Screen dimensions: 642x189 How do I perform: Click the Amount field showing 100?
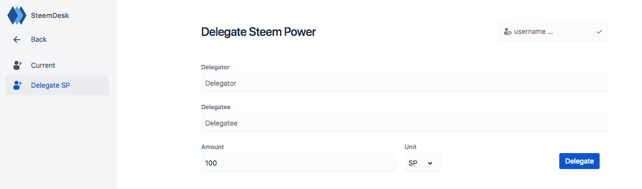tap(299, 163)
